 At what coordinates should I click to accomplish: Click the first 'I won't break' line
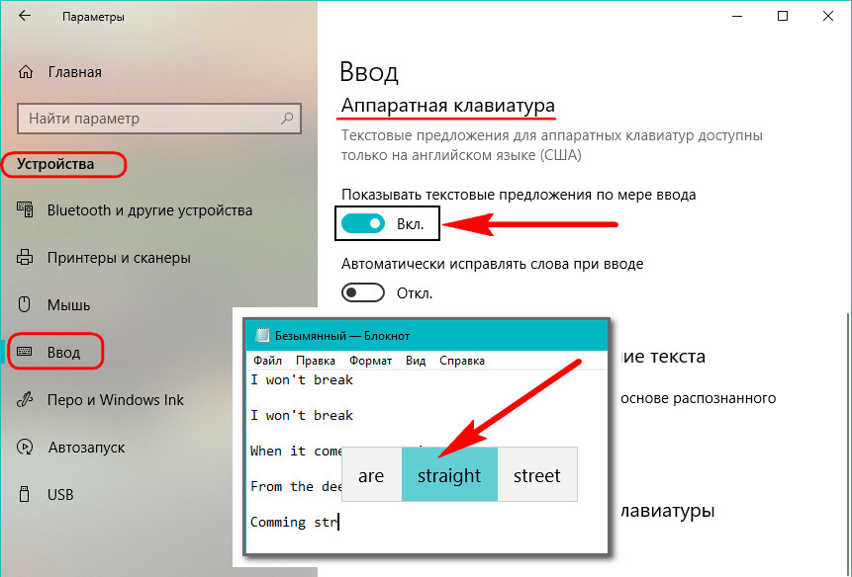tap(302, 379)
